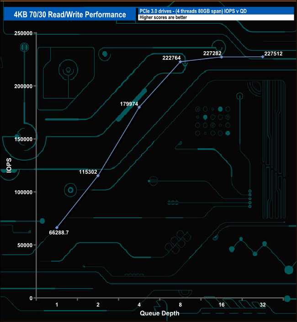Click the 227512 data label
Image resolution: width=297 pixels, height=322 pixels.
click(x=273, y=54)
